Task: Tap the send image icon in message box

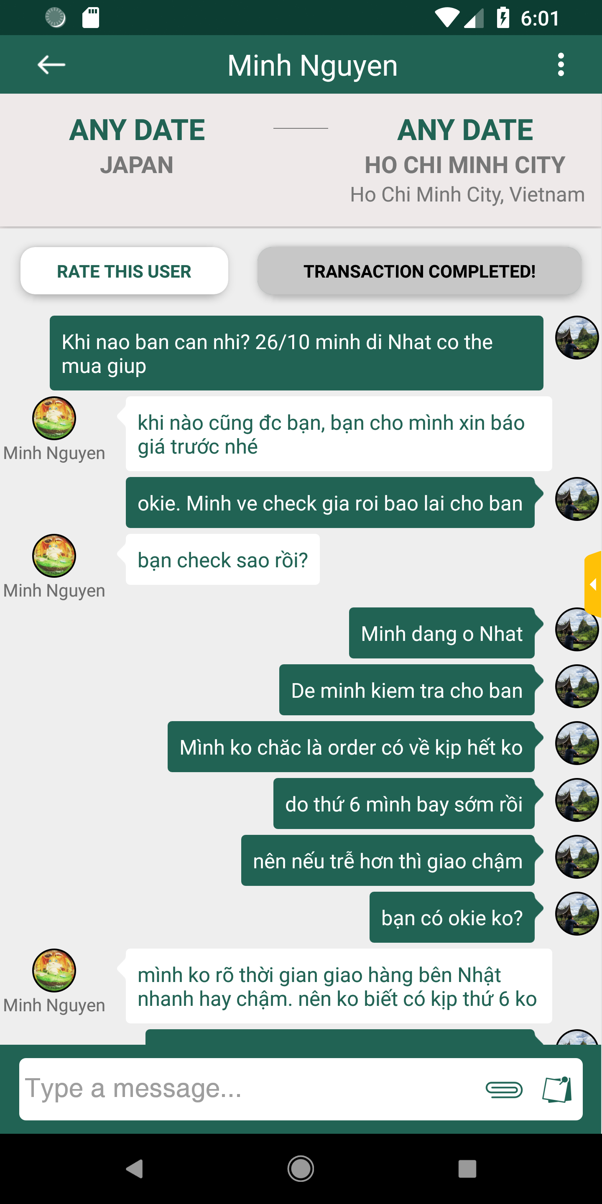Action: (557, 1089)
